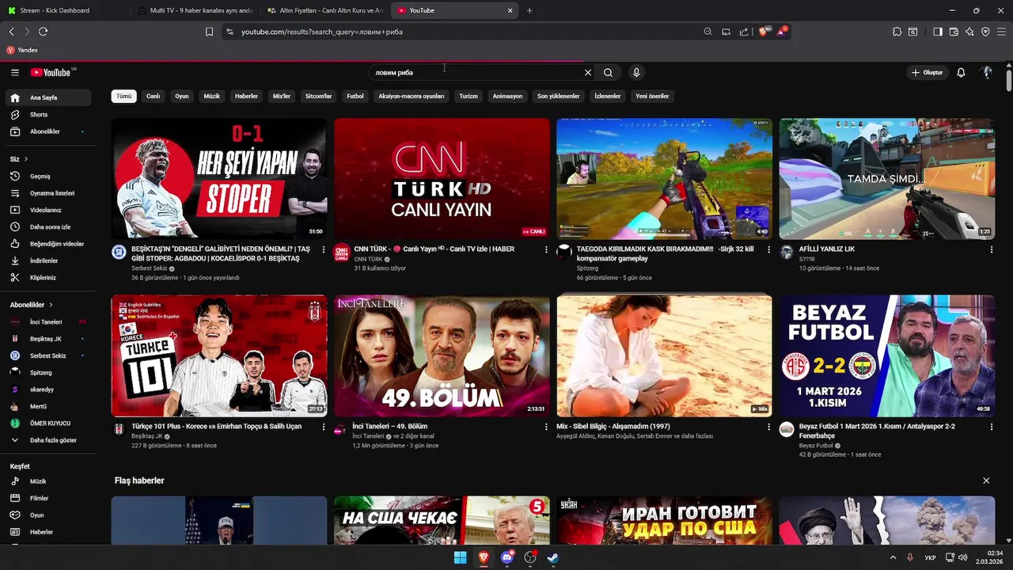Image resolution: width=1013 pixels, height=570 pixels.
Task: Open İndirilenler in sidebar
Action: pos(48,260)
